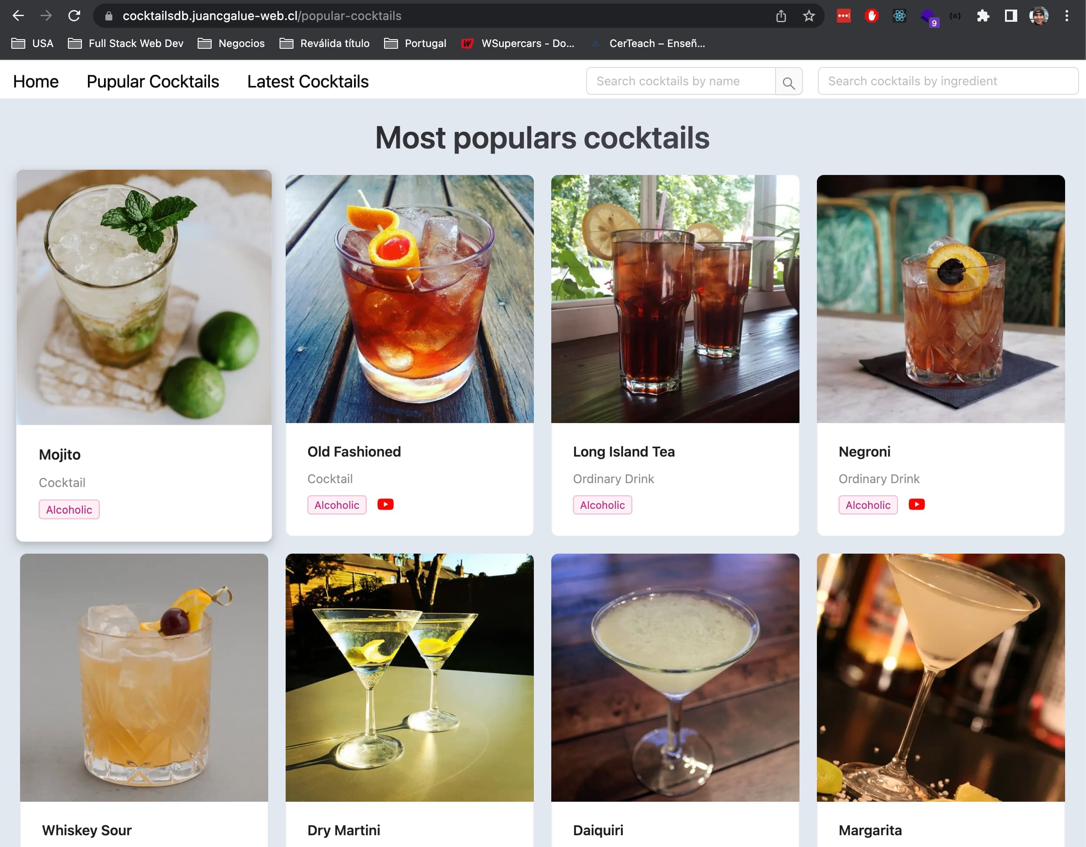Click Alcoholic tag on Long Island Tea card
1086x847 pixels.
602,505
